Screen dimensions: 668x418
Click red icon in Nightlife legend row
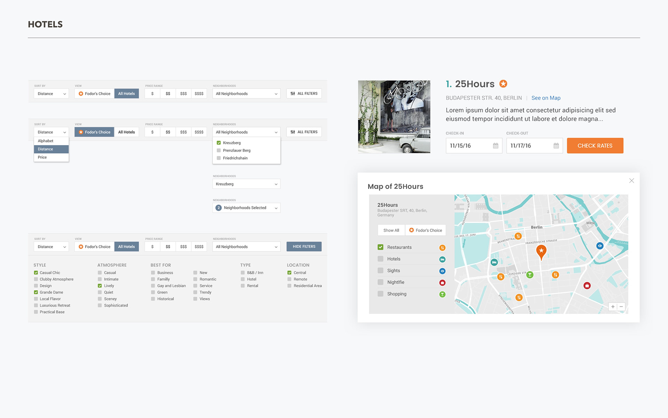442,283
